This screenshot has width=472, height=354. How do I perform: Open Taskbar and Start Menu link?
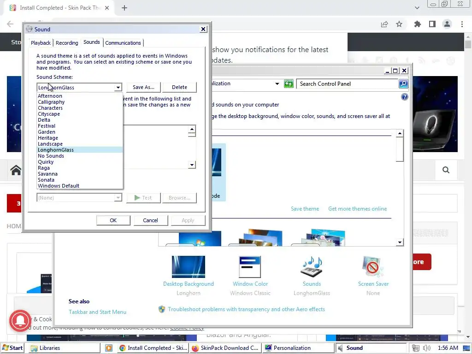[98, 312]
